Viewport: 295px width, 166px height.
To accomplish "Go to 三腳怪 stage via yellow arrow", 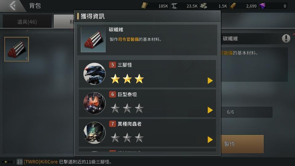I will pos(210,81).
